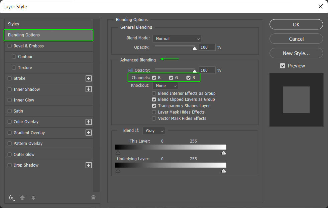The image size is (328, 208).
Task: Add another Color Overlay with plus icon
Action: pos(89,122)
